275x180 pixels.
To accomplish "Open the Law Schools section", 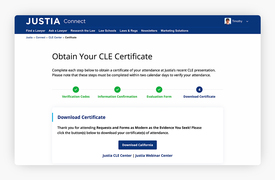I will coord(107,31).
